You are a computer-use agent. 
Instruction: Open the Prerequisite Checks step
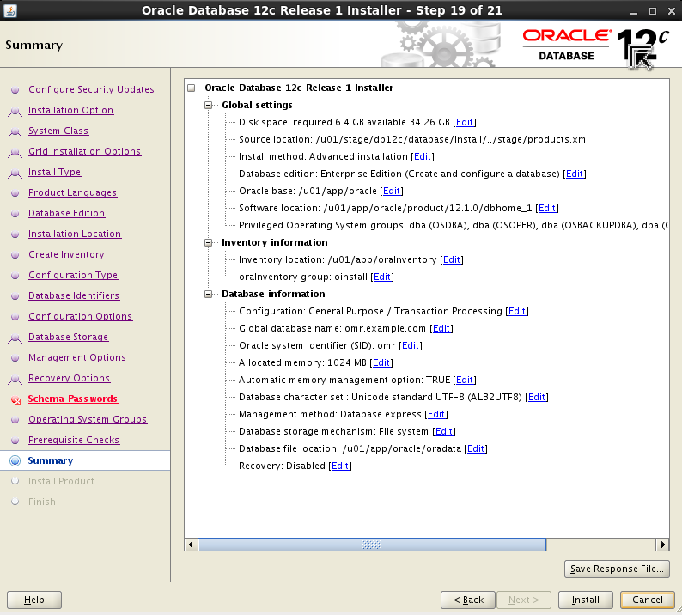pos(74,440)
